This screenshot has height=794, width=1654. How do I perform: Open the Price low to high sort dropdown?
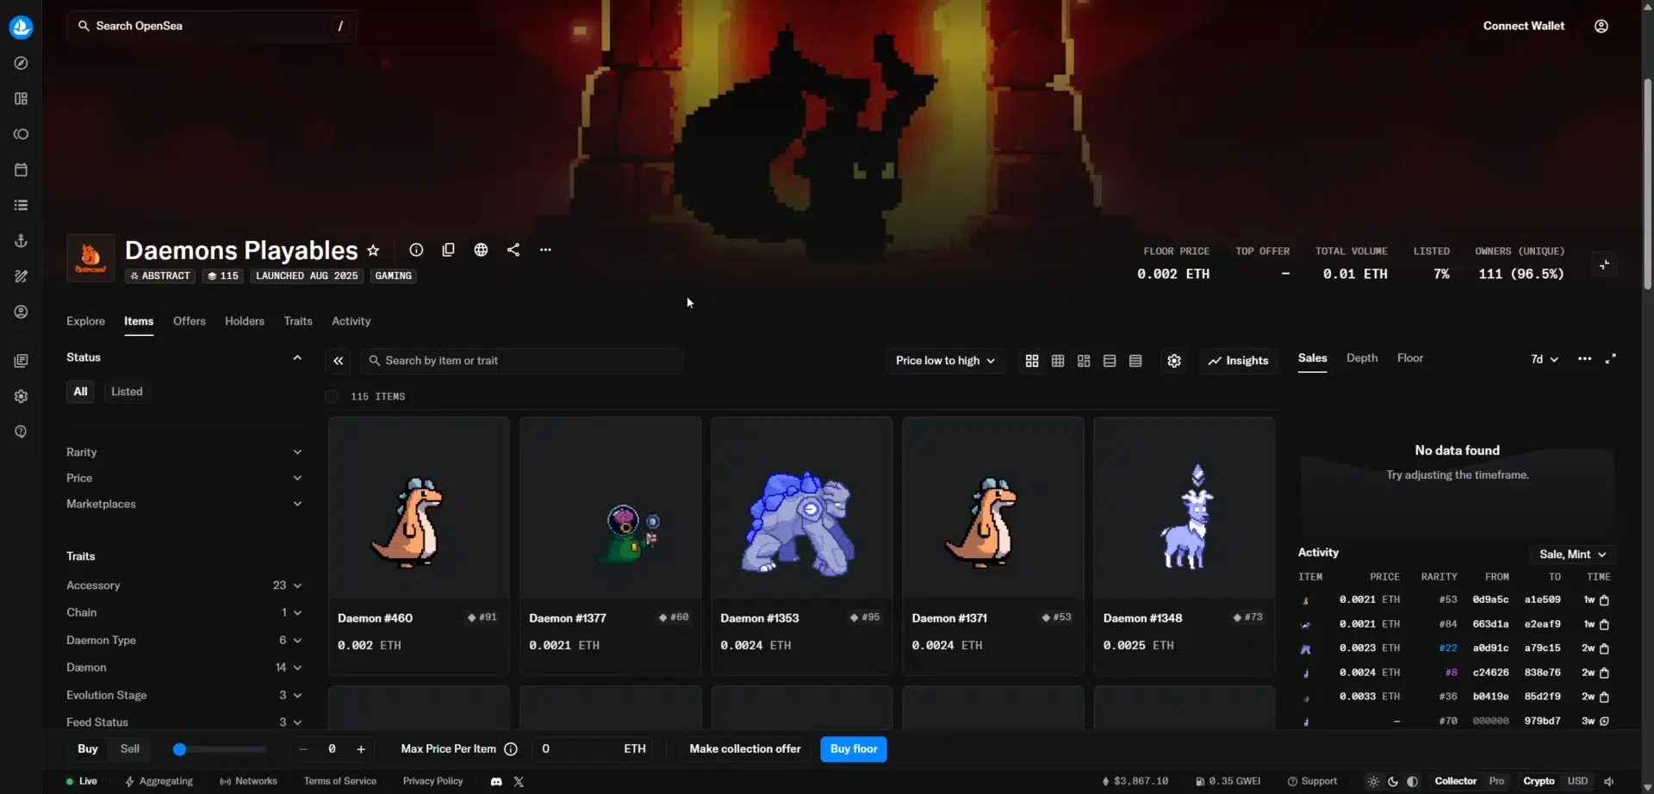944,361
